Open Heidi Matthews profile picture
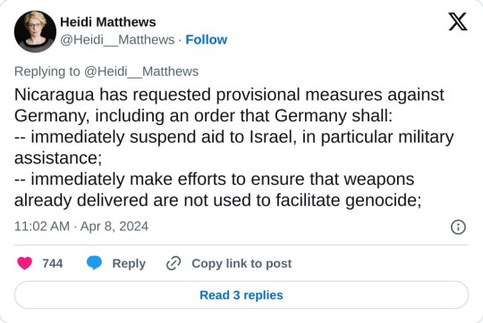Viewport: 483px width, 323px height. [35, 31]
